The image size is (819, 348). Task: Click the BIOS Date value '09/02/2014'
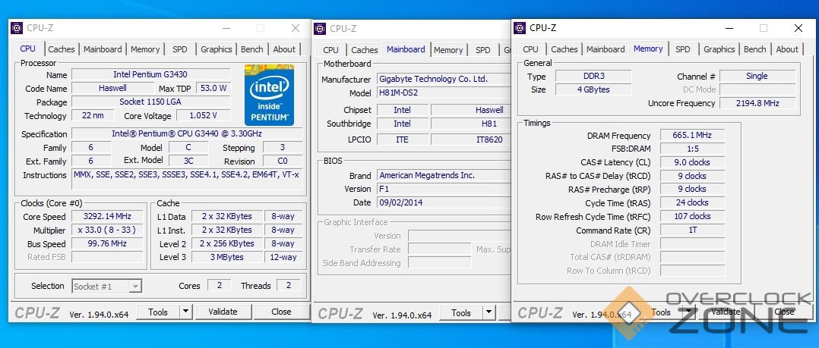(x=444, y=202)
